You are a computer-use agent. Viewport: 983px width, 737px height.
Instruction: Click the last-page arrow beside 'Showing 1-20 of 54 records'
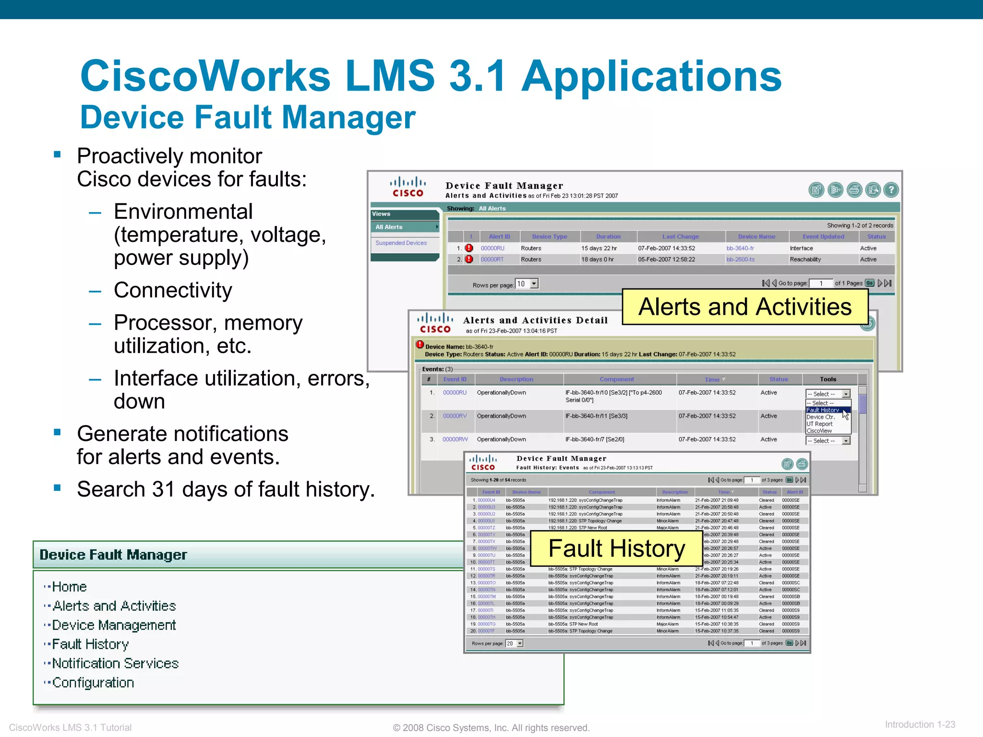804,480
